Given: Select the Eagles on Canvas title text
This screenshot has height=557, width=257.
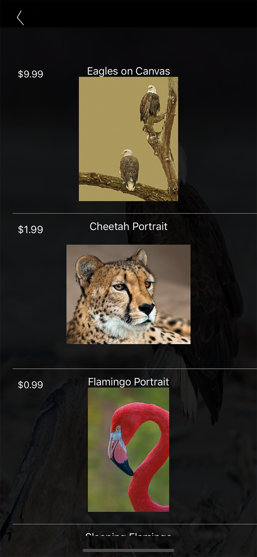Looking at the screenshot, I should pos(128,71).
